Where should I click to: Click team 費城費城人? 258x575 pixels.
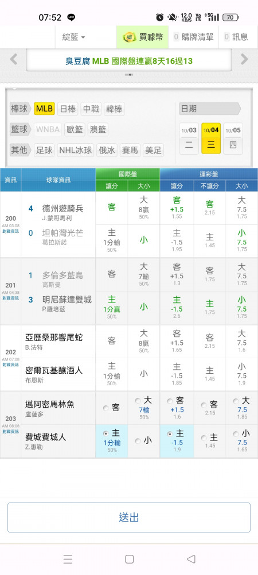click(46, 437)
